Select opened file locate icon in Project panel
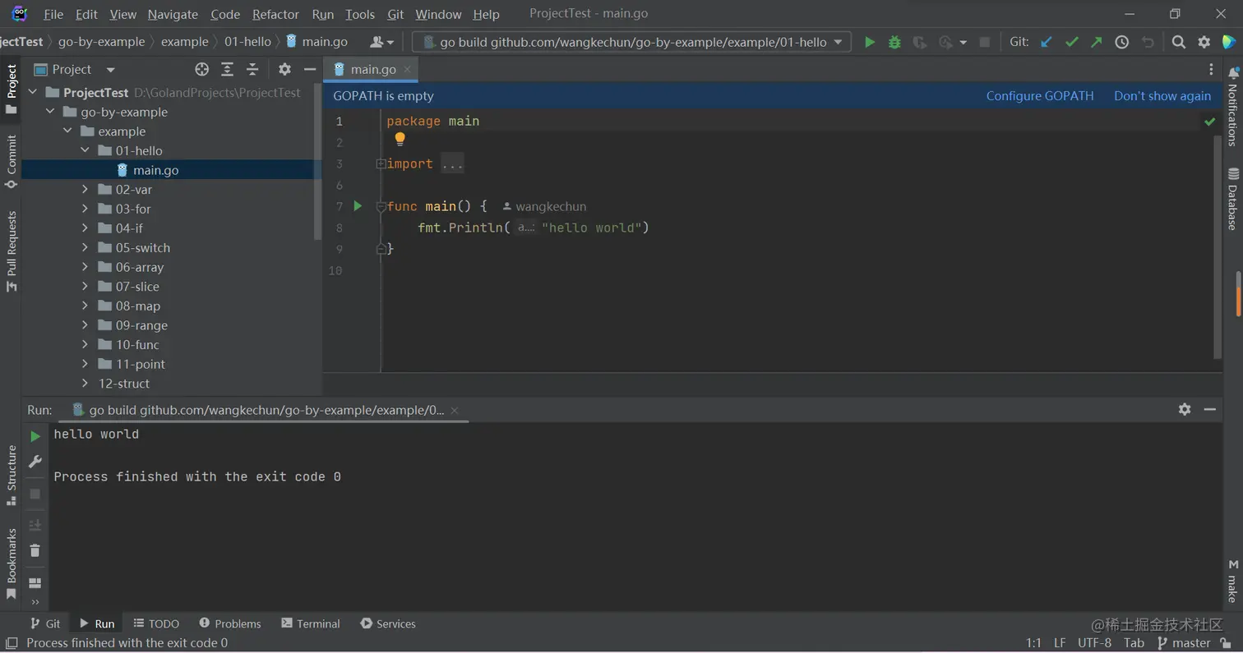Image resolution: width=1243 pixels, height=653 pixels. pyautogui.click(x=201, y=69)
